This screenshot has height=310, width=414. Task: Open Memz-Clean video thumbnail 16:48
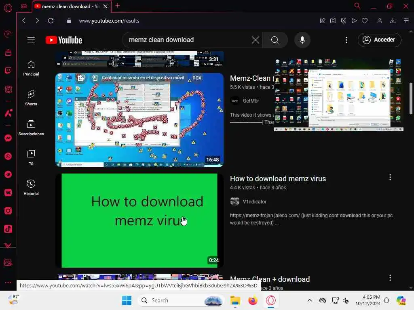click(x=139, y=120)
